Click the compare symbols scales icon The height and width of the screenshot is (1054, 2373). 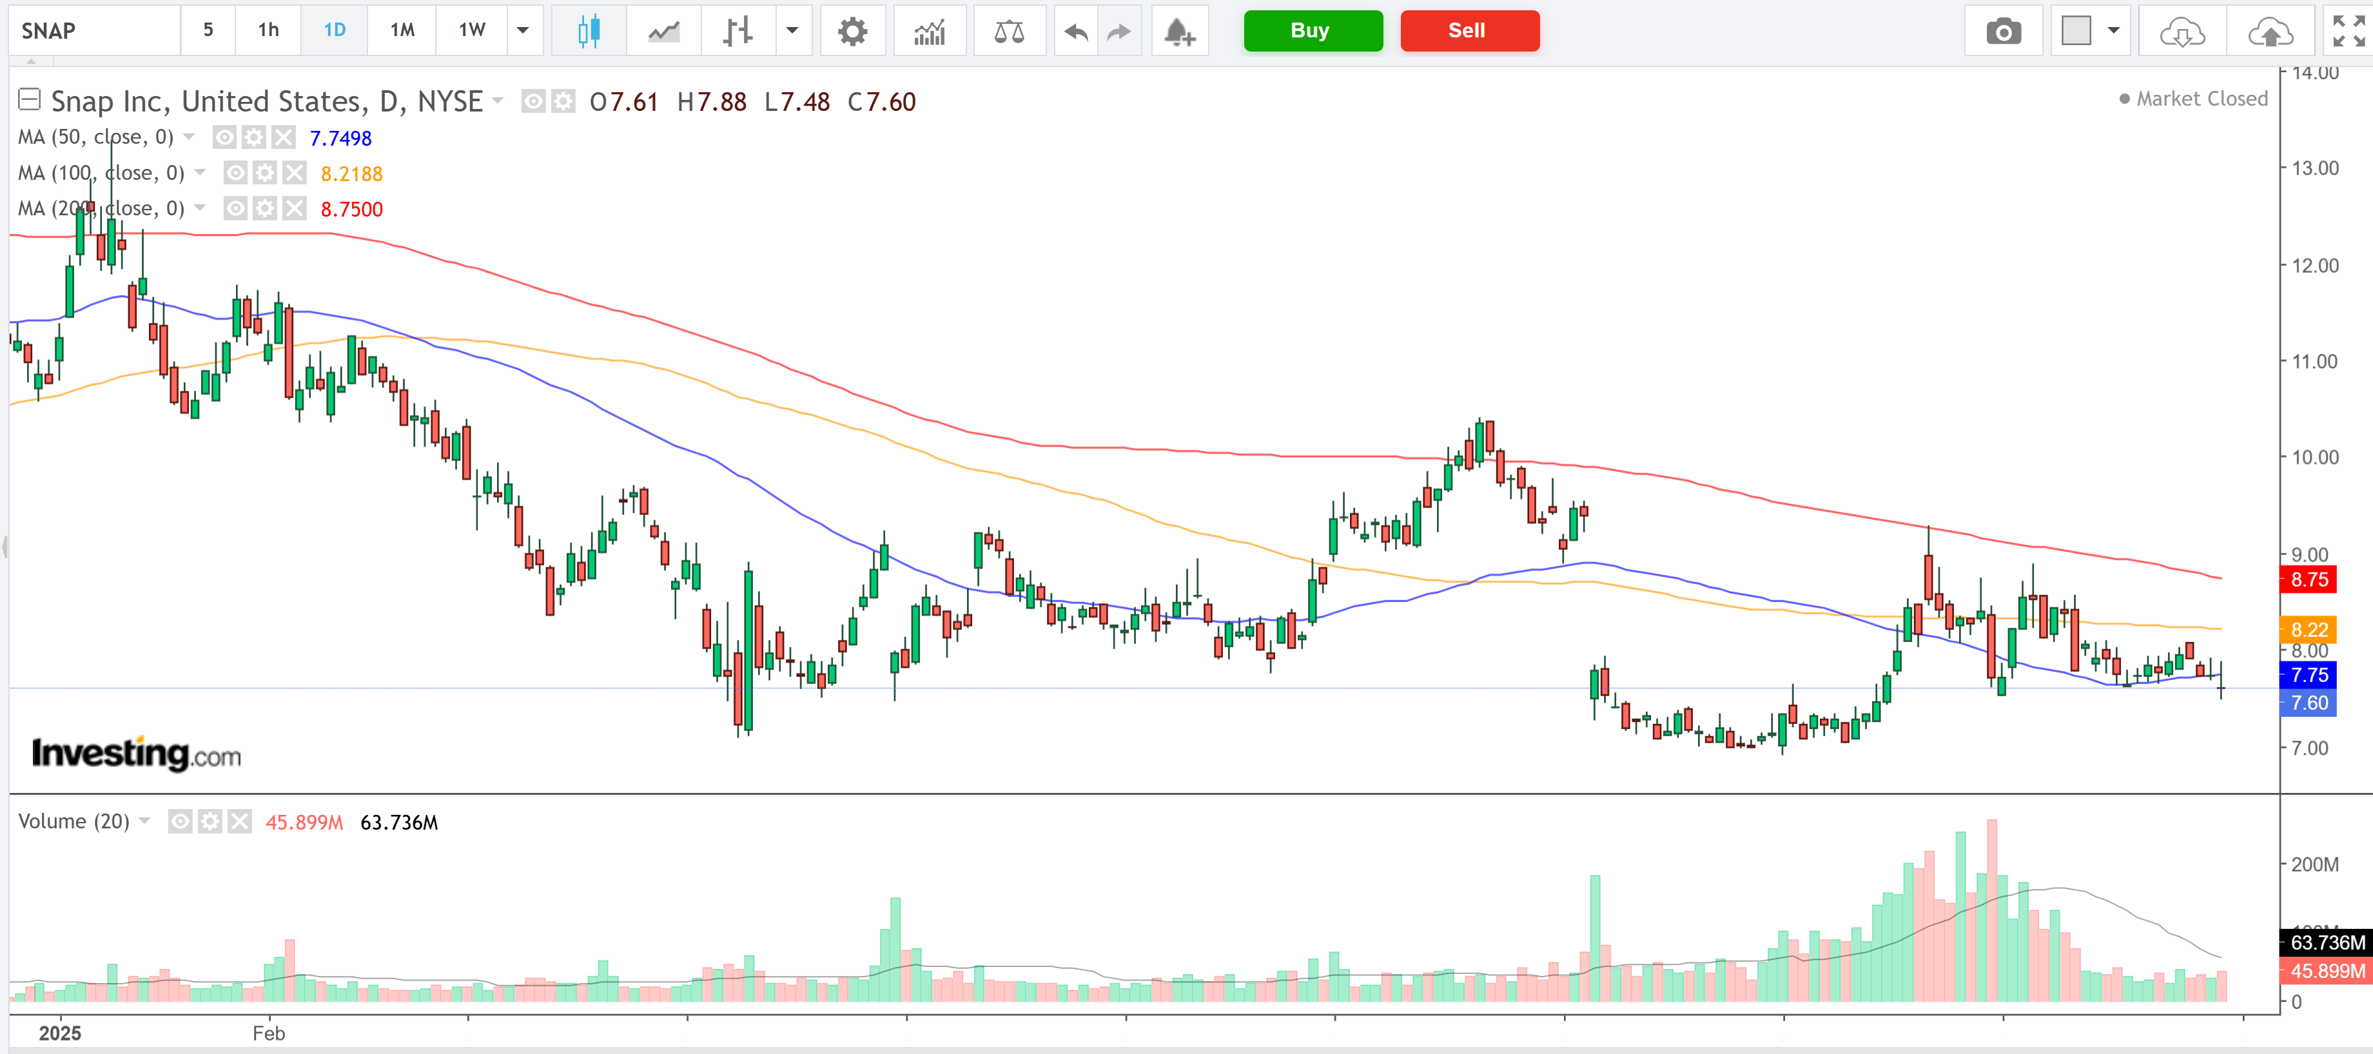coord(1010,30)
